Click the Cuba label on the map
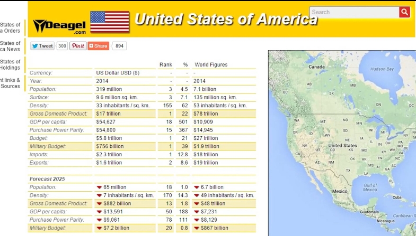 pos(397,197)
